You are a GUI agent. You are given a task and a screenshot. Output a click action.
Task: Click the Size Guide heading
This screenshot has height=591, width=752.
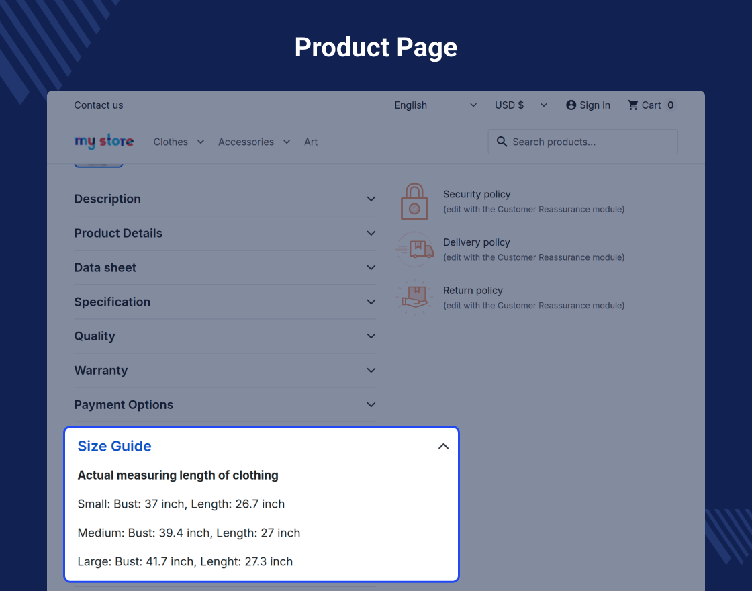[115, 446]
